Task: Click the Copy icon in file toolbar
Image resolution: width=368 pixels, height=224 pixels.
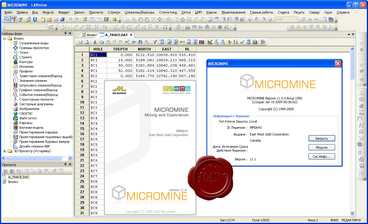Action: coord(102,42)
